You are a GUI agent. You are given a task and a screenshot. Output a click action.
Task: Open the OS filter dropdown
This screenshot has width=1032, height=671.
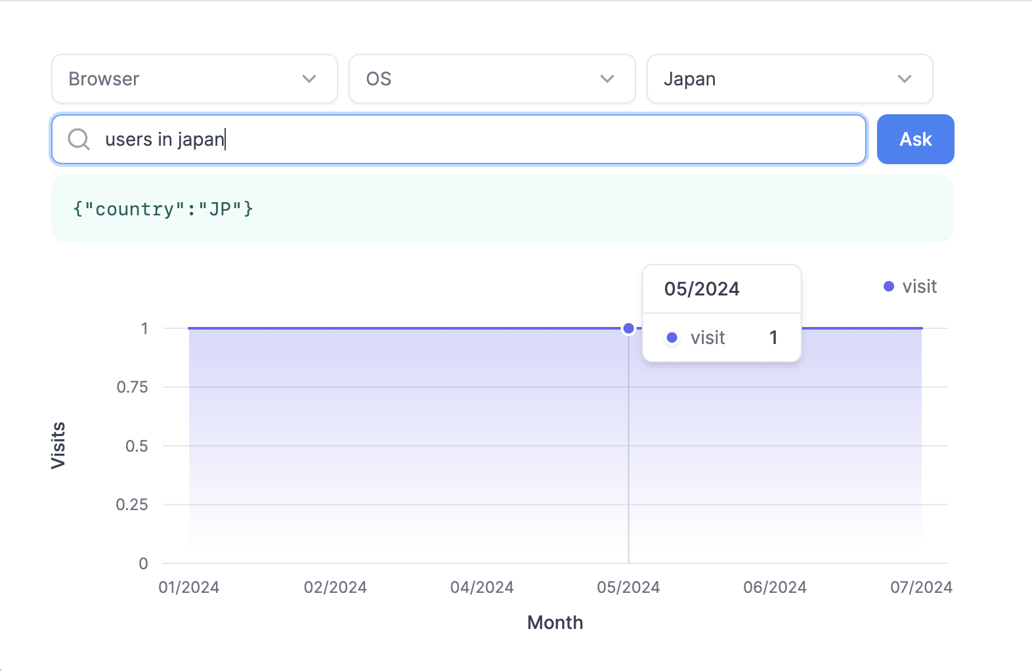(492, 79)
